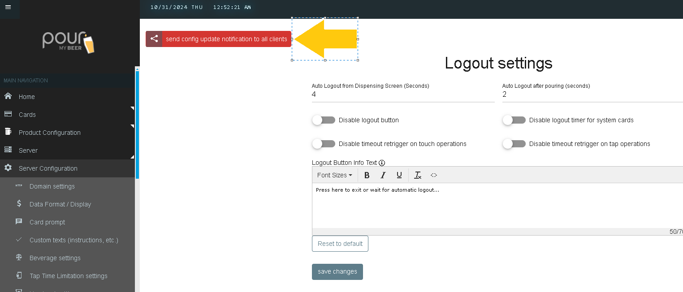Collapse Server Configuration menu item
The height and width of the screenshot is (292, 683).
click(67, 168)
